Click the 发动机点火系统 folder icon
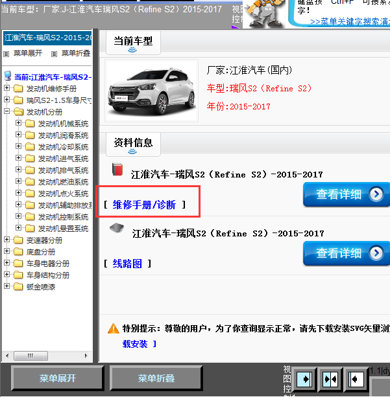This screenshot has width=390, height=397. (30, 193)
